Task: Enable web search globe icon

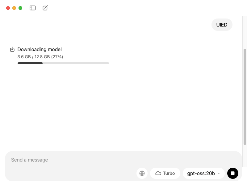Action: 142,173
